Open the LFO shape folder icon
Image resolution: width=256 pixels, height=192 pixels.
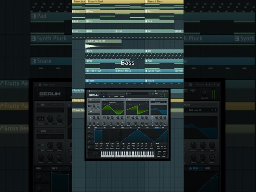124,144
